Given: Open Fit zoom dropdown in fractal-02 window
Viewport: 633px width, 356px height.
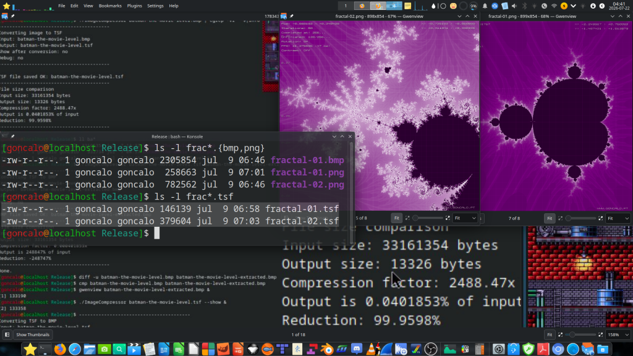Looking at the screenshot, I should (x=465, y=218).
